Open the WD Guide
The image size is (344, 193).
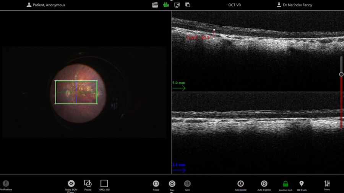(302, 185)
